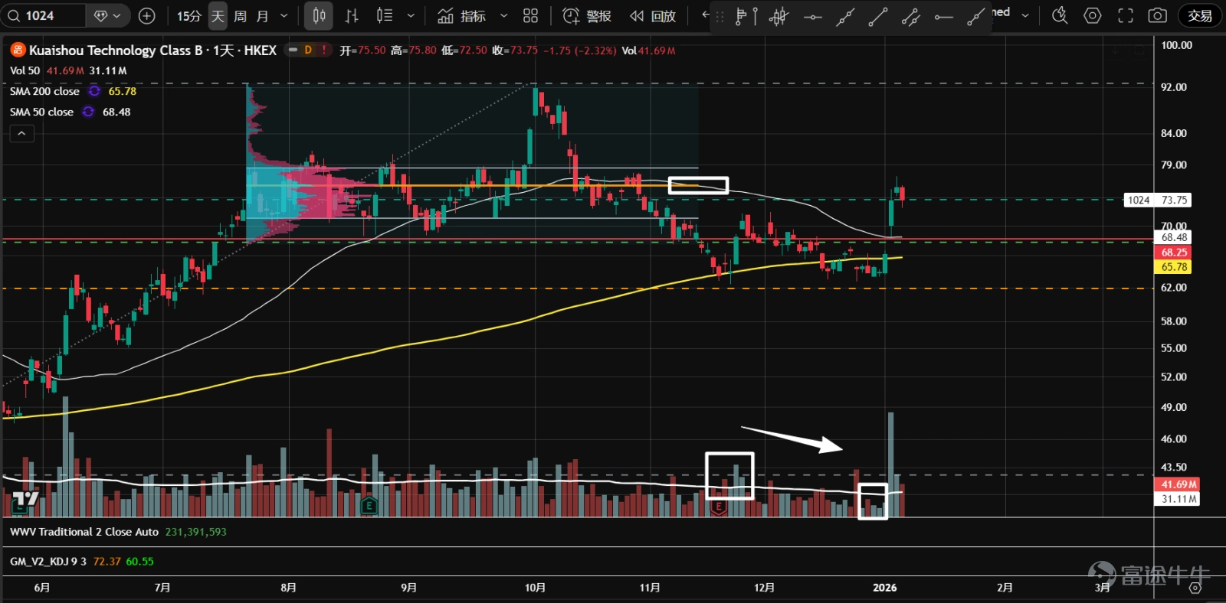The width and height of the screenshot is (1226, 603).
Task: Select the 周 weekly timeframe
Action: coord(240,15)
